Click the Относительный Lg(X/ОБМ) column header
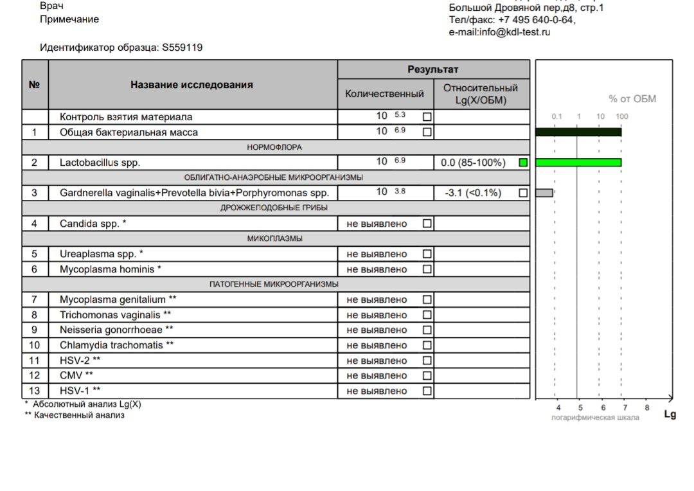694x491 pixels. tap(481, 94)
